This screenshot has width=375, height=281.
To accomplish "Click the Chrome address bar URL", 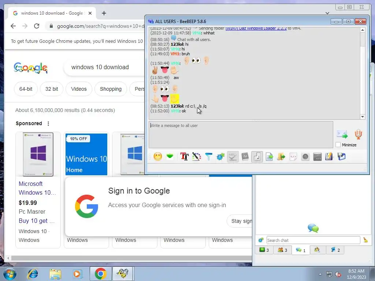I will [100, 26].
